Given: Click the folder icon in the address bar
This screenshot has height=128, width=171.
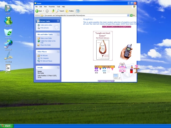Looking at the screenshot, I should tap(42, 15).
